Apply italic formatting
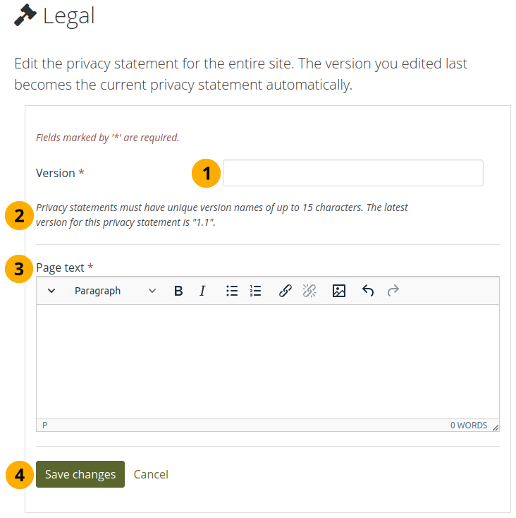The image size is (516, 518). pyautogui.click(x=202, y=291)
